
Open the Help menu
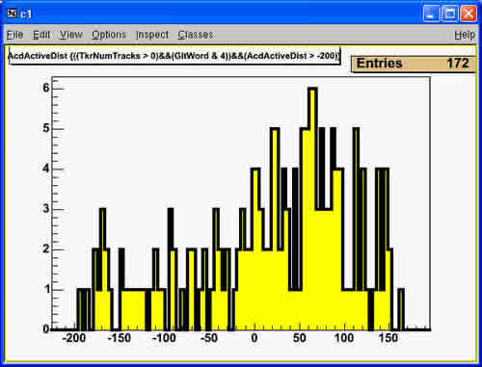tap(465, 35)
